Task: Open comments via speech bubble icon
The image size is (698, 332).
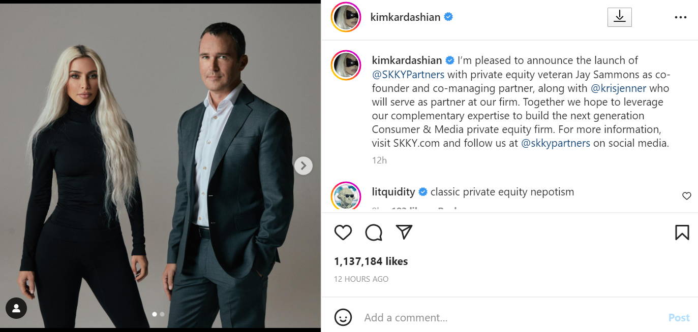Action: tap(374, 233)
